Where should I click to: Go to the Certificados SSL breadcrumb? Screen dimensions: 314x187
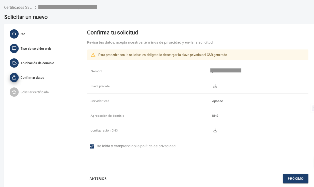pyautogui.click(x=18, y=7)
